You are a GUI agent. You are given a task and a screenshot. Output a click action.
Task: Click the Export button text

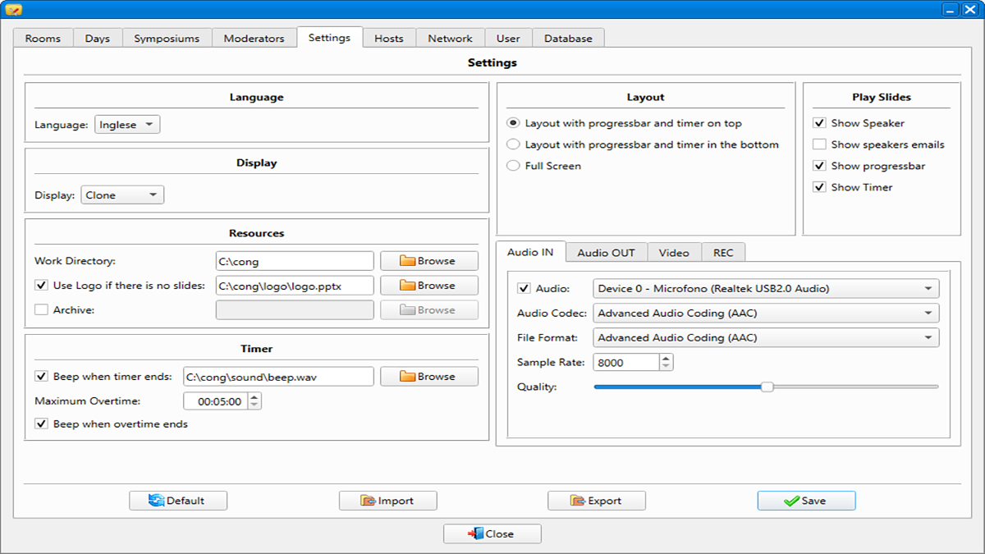coord(605,501)
